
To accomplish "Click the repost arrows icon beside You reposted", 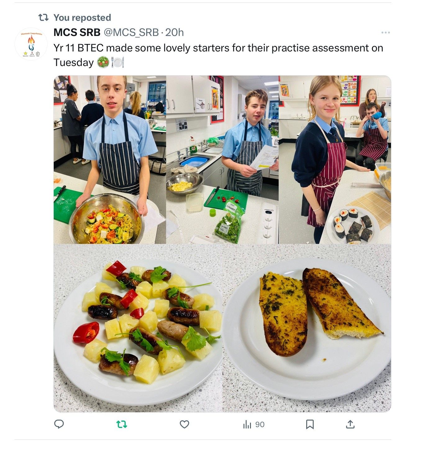I will coord(43,18).
